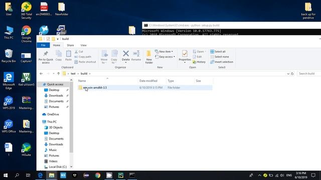Screen dimensions: 321x180
Task: Click the Cut button
Action: tap(79, 51)
